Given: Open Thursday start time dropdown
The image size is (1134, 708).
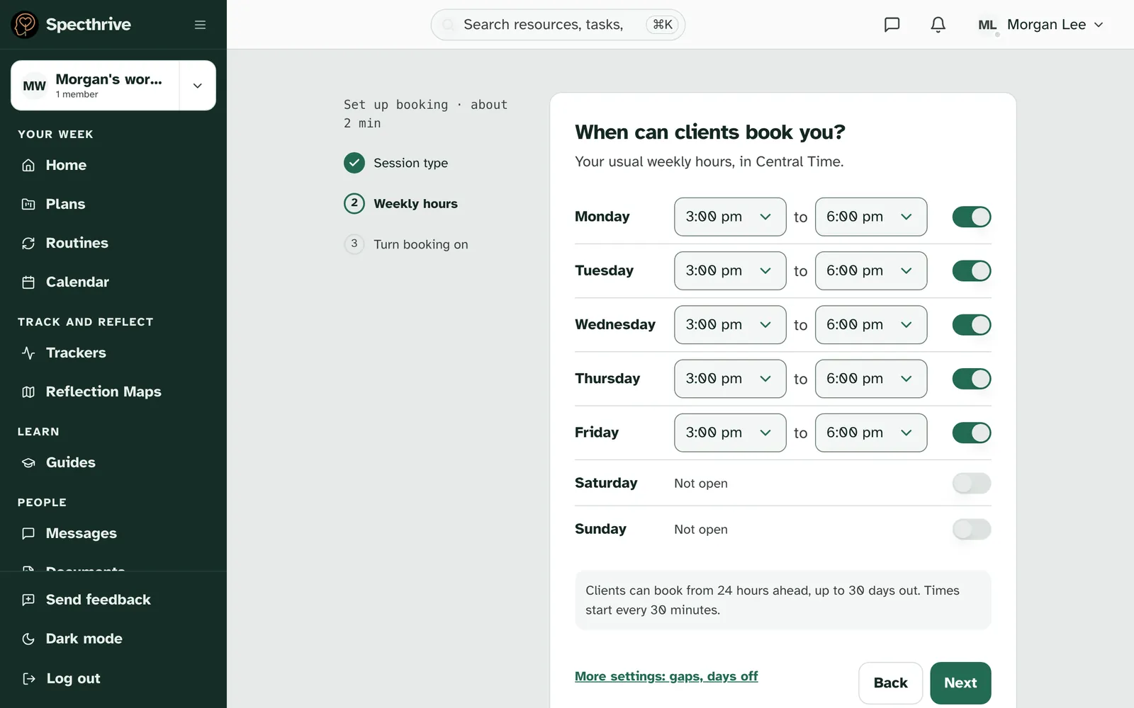Looking at the screenshot, I should [730, 378].
